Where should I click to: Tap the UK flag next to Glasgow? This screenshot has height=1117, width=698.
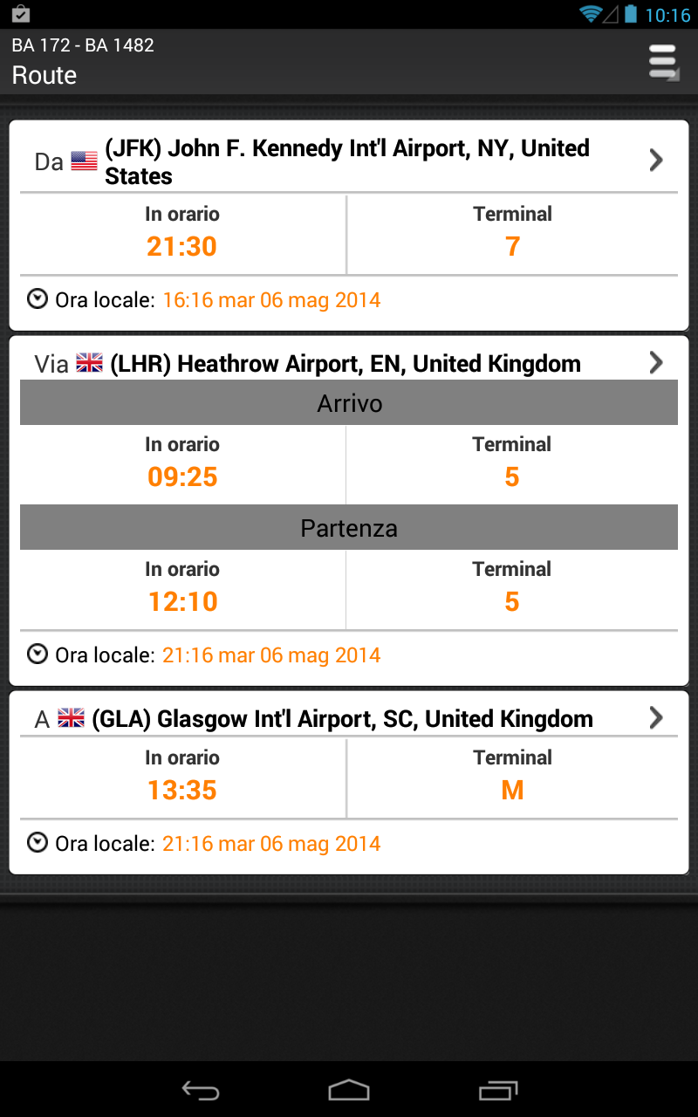click(x=71, y=718)
